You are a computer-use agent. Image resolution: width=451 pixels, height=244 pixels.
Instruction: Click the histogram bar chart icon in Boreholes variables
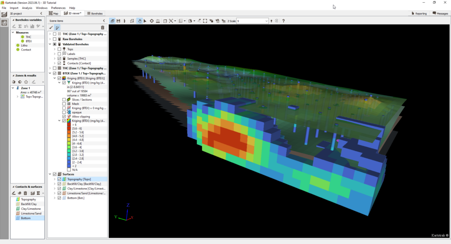[32, 26]
